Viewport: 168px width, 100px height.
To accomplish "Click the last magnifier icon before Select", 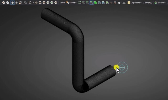I will [x=56, y=3].
